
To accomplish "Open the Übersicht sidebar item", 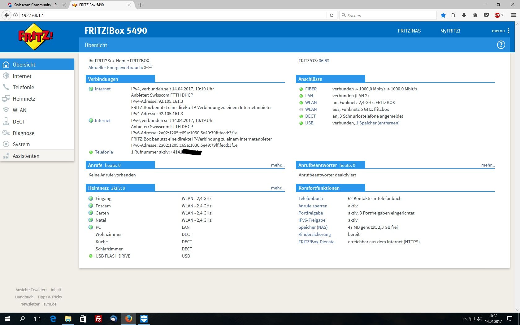I will click(x=37, y=64).
